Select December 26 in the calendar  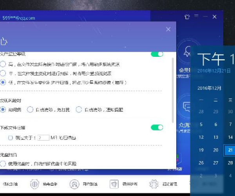201,163
